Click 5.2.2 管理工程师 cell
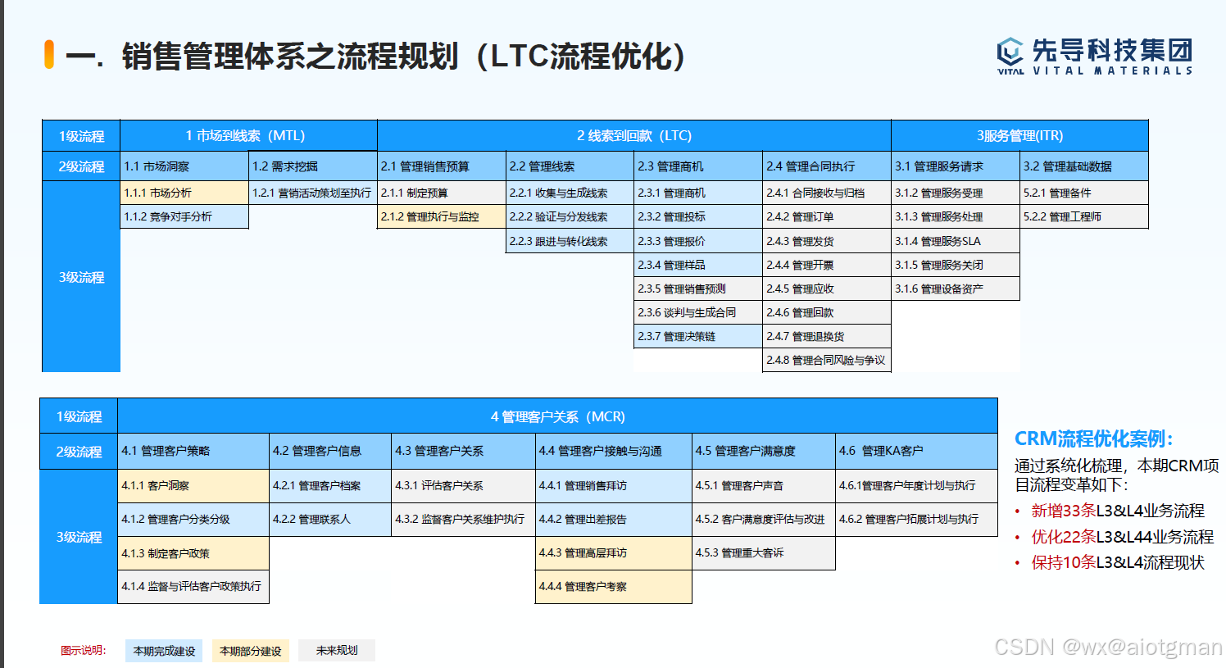This screenshot has height=668, width=1226. (x=1084, y=216)
